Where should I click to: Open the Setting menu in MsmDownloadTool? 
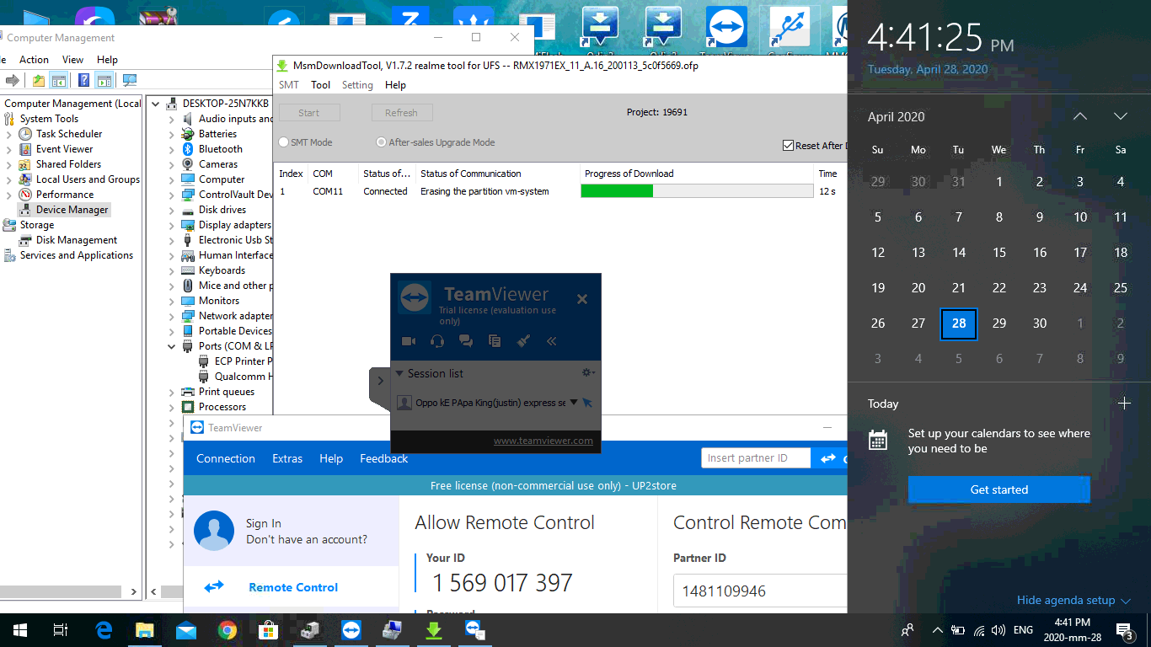pos(357,85)
